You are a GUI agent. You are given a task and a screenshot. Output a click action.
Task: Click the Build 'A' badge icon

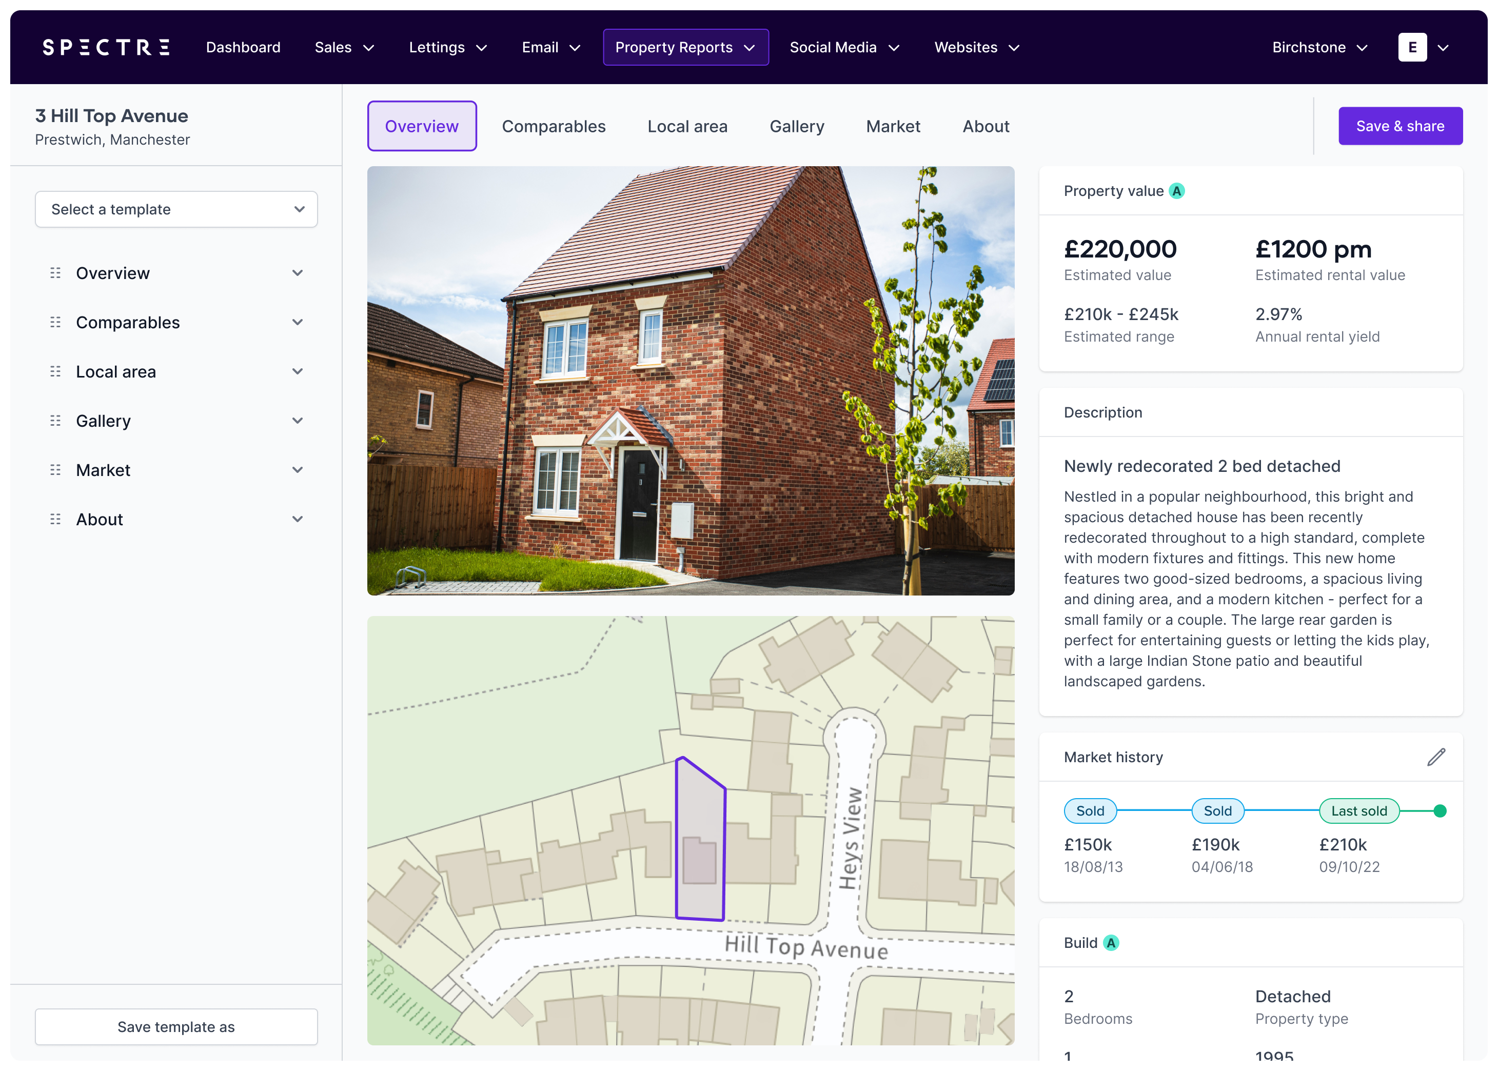point(1112,943)
